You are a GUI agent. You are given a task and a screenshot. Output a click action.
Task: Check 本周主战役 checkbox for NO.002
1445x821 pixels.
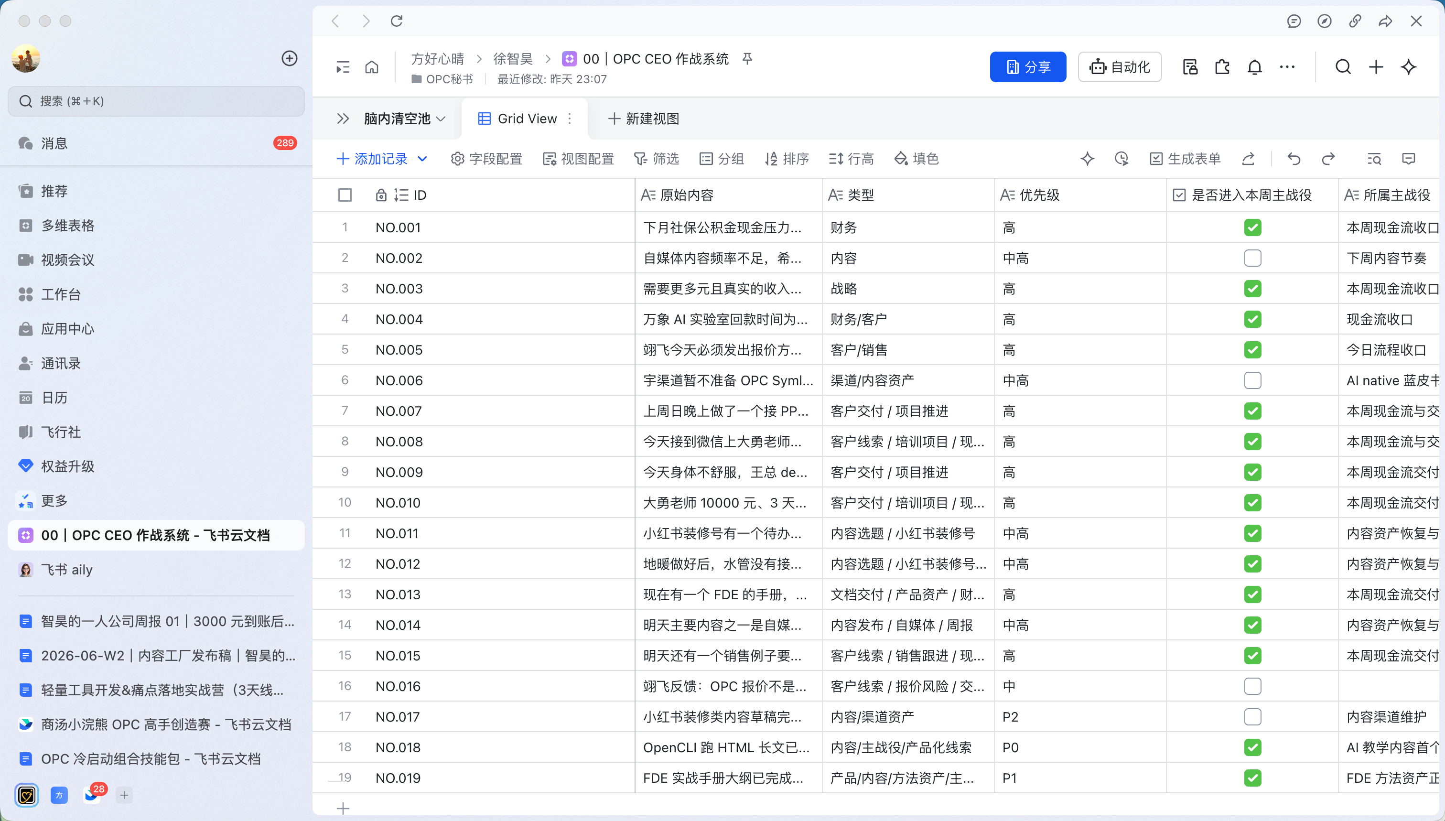[1253, 258]
